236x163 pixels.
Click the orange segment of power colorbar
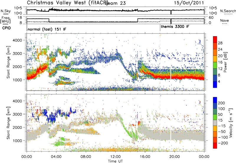tap(215, 52)
